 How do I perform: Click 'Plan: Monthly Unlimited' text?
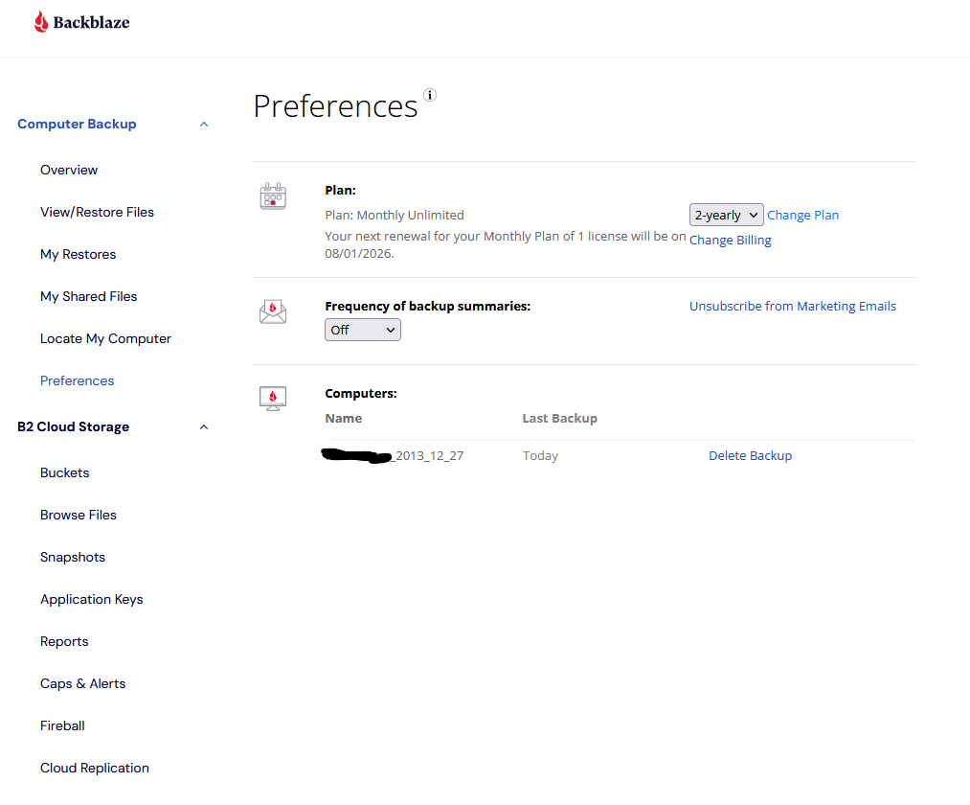395,215
